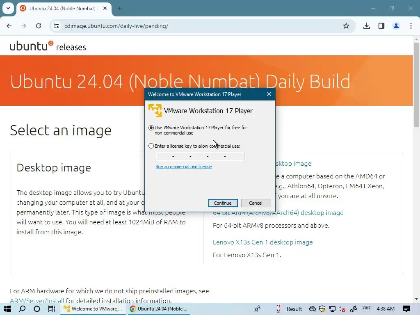Toggle Chrome side panel icon
This screenshot has width=420, height=315.
coord(381,26)
